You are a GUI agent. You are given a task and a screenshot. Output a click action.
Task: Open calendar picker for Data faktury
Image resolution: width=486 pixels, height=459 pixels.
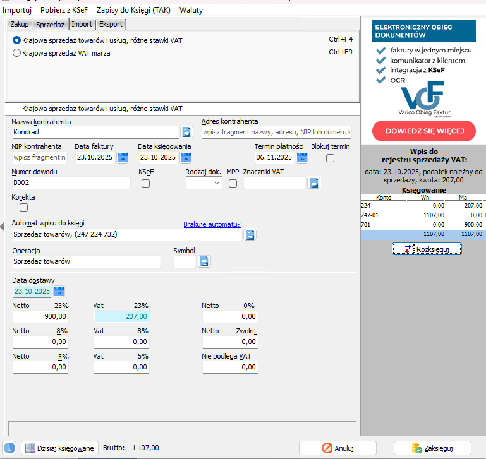pos(123,157)
